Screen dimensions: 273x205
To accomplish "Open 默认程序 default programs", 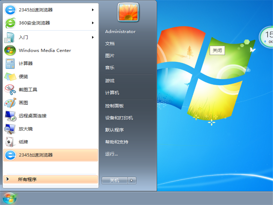I will click(114, 130).
